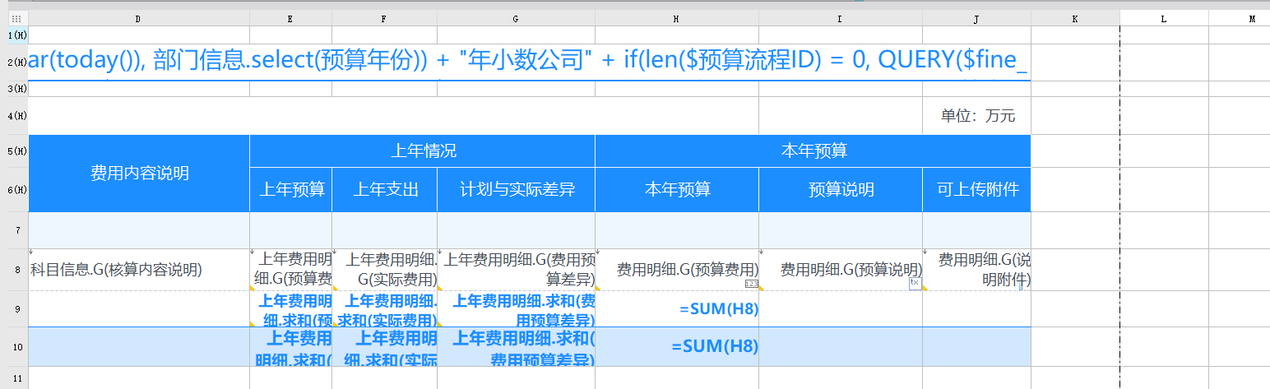Viewport: 1270px width, 389px height.
Task: Select the 计划与实际差异 sub-header cell
Action: (516, 190)
